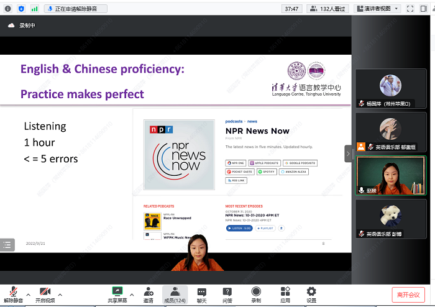Image resolution: width=435 pixels, height=307 pixels.
Task: Start screen sharing with 共享屏幕
Action: (x=117, y=293)
